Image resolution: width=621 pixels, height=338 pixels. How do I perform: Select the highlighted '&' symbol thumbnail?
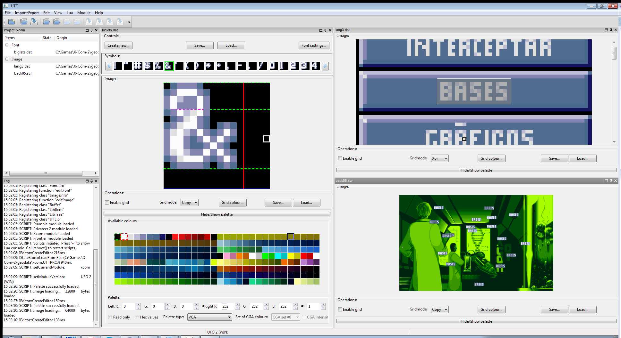click(x=169, y=66)
